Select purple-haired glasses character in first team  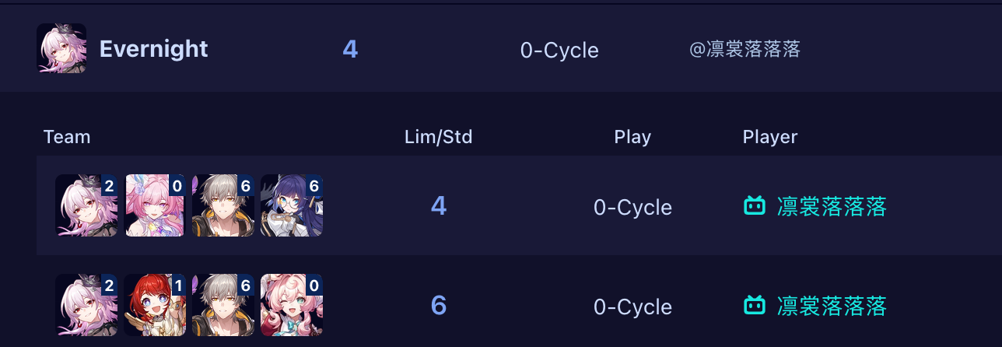pos(292,205)
